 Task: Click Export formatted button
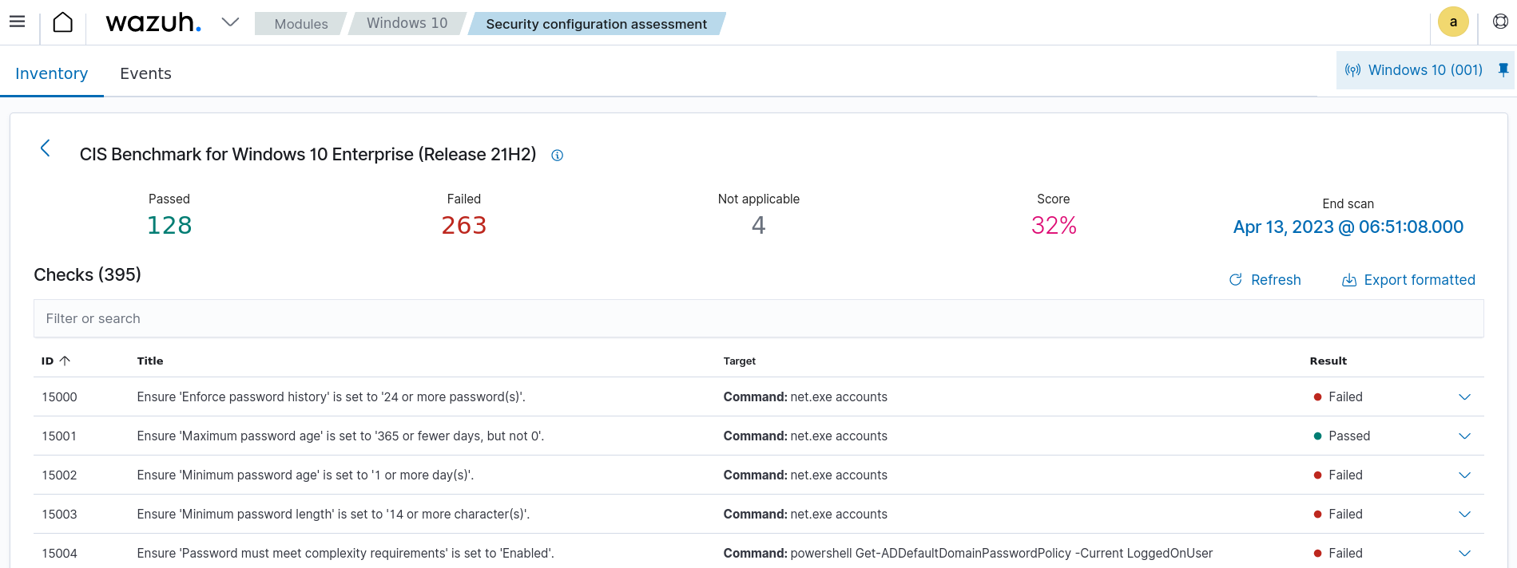point(1408,280)
